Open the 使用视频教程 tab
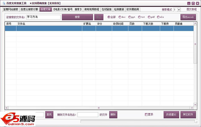 tap(92, 10)
